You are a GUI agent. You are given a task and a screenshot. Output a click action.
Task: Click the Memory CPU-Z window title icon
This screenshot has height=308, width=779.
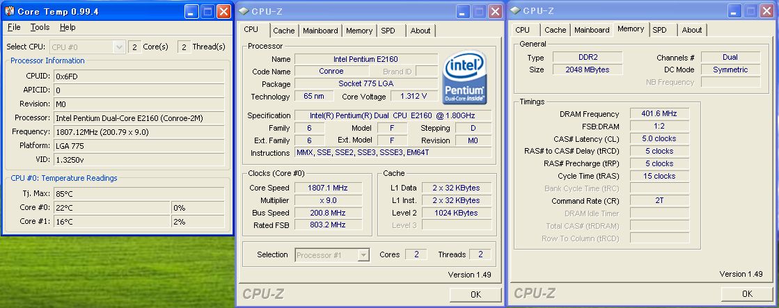pyautogui.click(x=515, y=11)
